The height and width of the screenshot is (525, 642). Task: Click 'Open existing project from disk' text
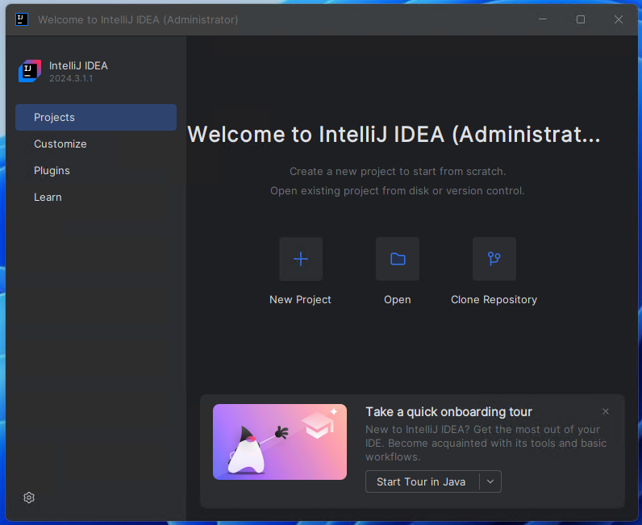pyautogui.click(x=397, y=191)
